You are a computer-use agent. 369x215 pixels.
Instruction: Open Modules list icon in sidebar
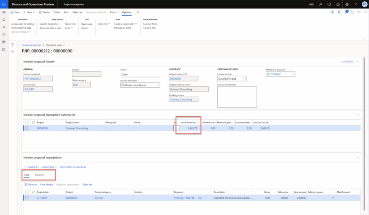[x=4, y=50]
